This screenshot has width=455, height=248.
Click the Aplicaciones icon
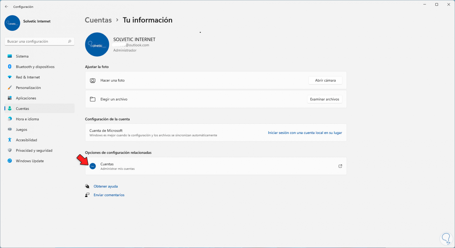[x=10, y=98]
